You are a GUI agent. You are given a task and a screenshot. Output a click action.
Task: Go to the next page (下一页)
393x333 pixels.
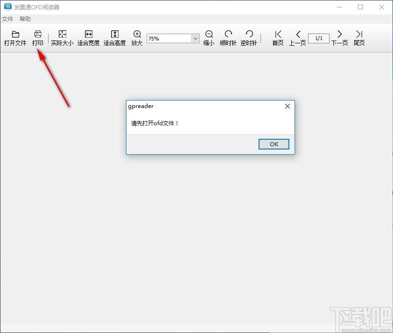coord(340,34)
